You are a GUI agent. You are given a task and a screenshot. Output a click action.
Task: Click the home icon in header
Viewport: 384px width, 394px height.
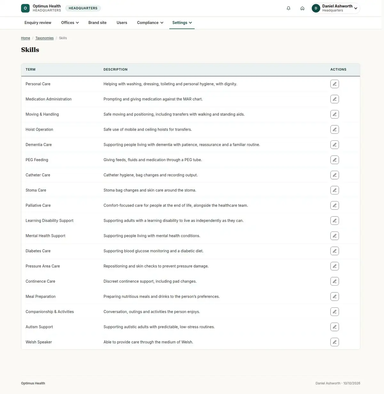[x=302, y=8]
